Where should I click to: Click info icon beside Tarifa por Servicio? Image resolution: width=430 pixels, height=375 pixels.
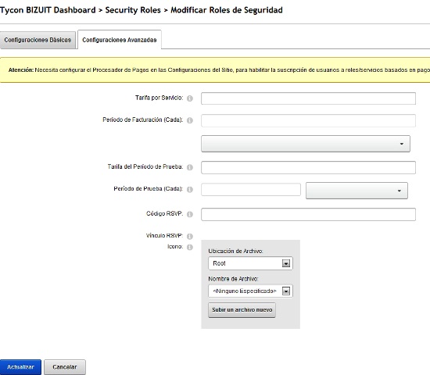[190, 98]
